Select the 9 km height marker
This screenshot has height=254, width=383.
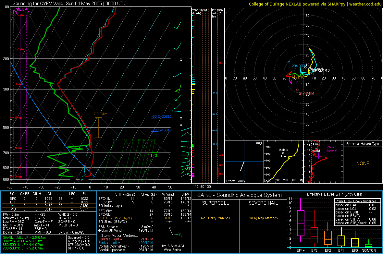pos(19,84)
